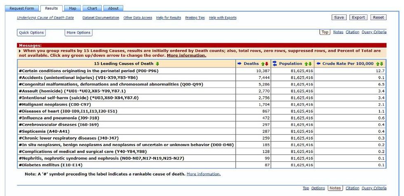The image size is (404, 196).
Task: Open the Map tab
Action: (x=73, y=8)
